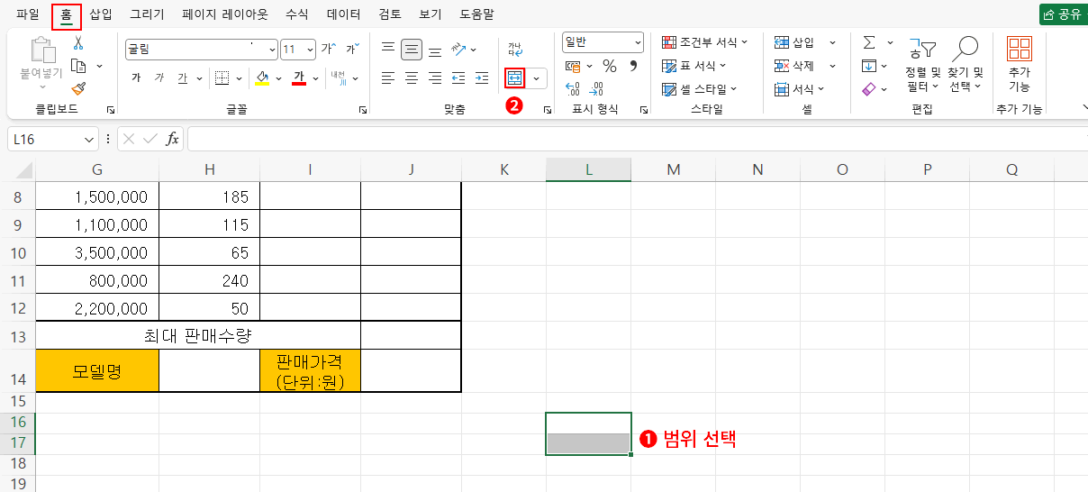Select the column L header

pos(588,169)
